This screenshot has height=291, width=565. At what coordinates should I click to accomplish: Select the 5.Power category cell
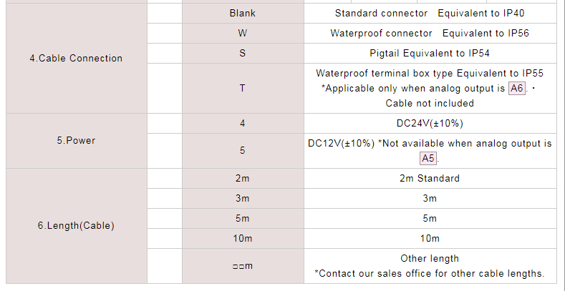(77, 141)
